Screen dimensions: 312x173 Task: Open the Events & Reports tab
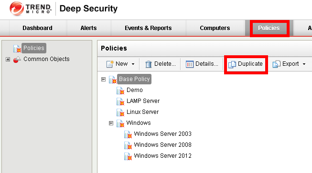[x=148, y=28]
